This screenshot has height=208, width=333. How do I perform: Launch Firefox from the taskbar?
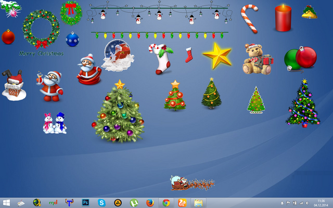150,203
